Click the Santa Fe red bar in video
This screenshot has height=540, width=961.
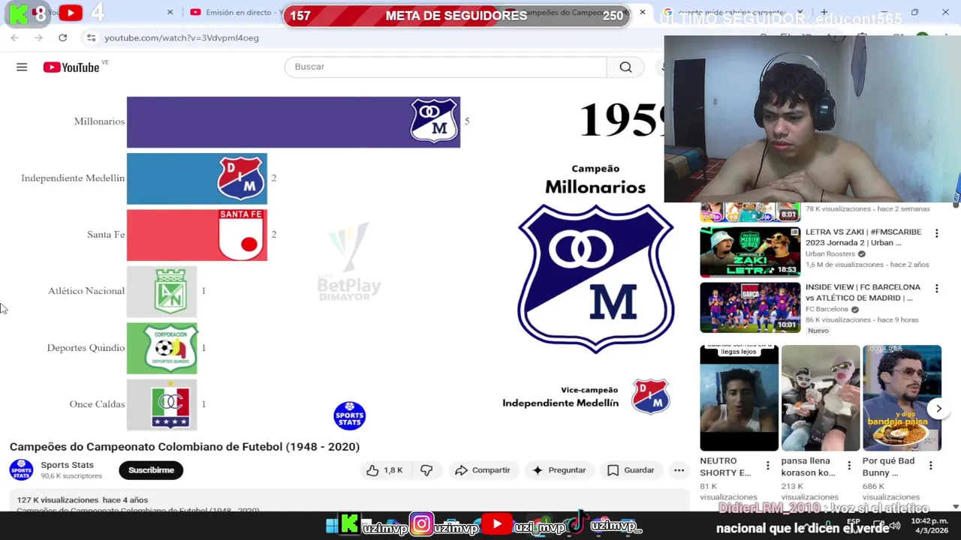point(197,235)
